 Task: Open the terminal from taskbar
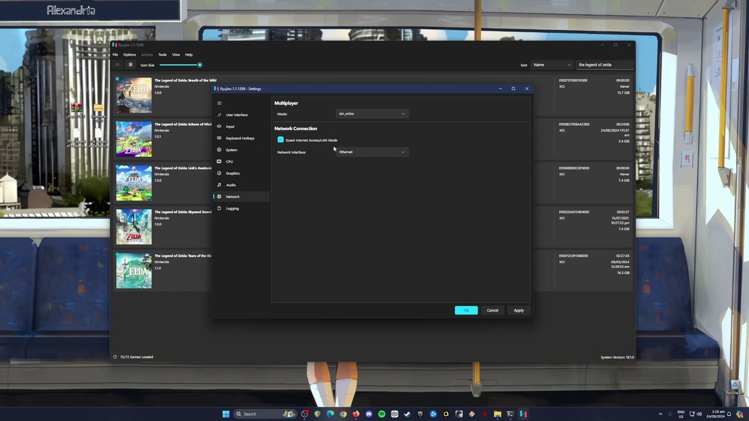(510, 414)
